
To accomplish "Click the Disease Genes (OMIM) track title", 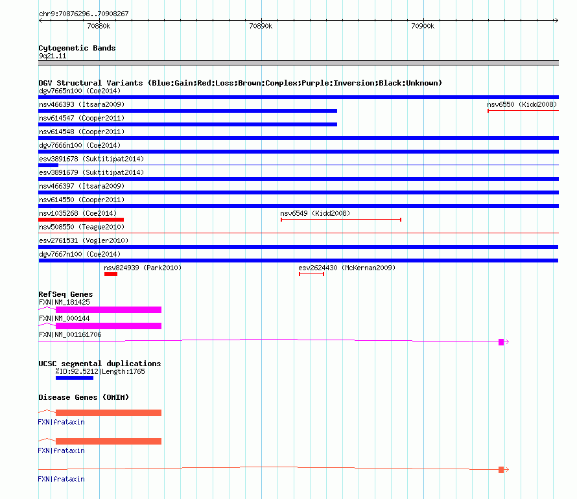I will [x=84, y=397].
